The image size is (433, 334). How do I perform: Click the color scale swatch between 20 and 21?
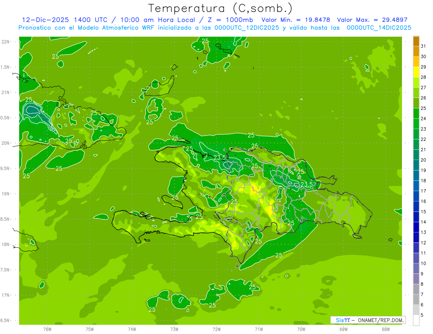[x=416, y=155]
